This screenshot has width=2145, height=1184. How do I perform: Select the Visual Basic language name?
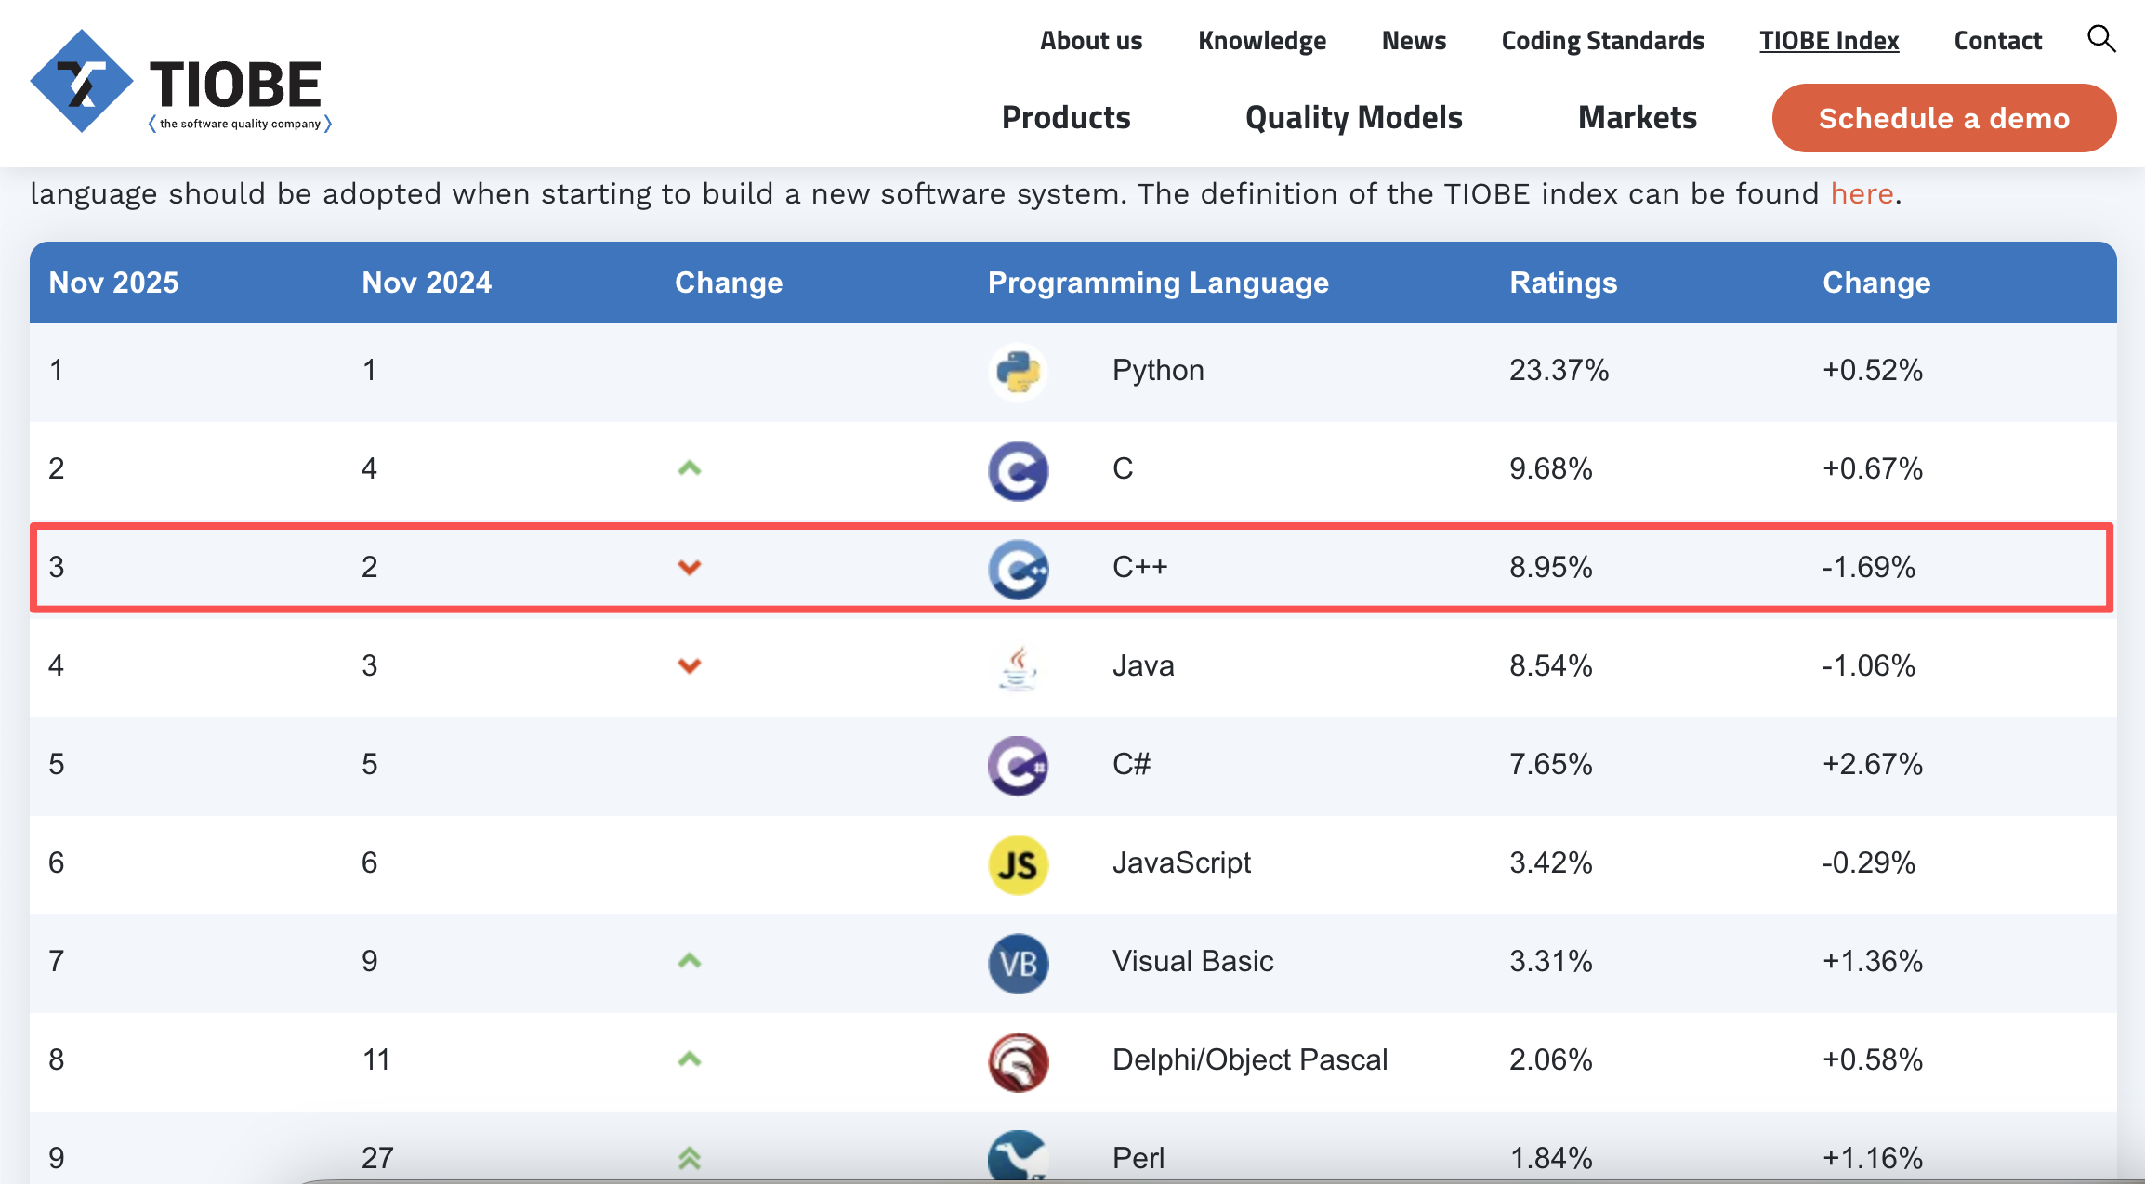1193,961
